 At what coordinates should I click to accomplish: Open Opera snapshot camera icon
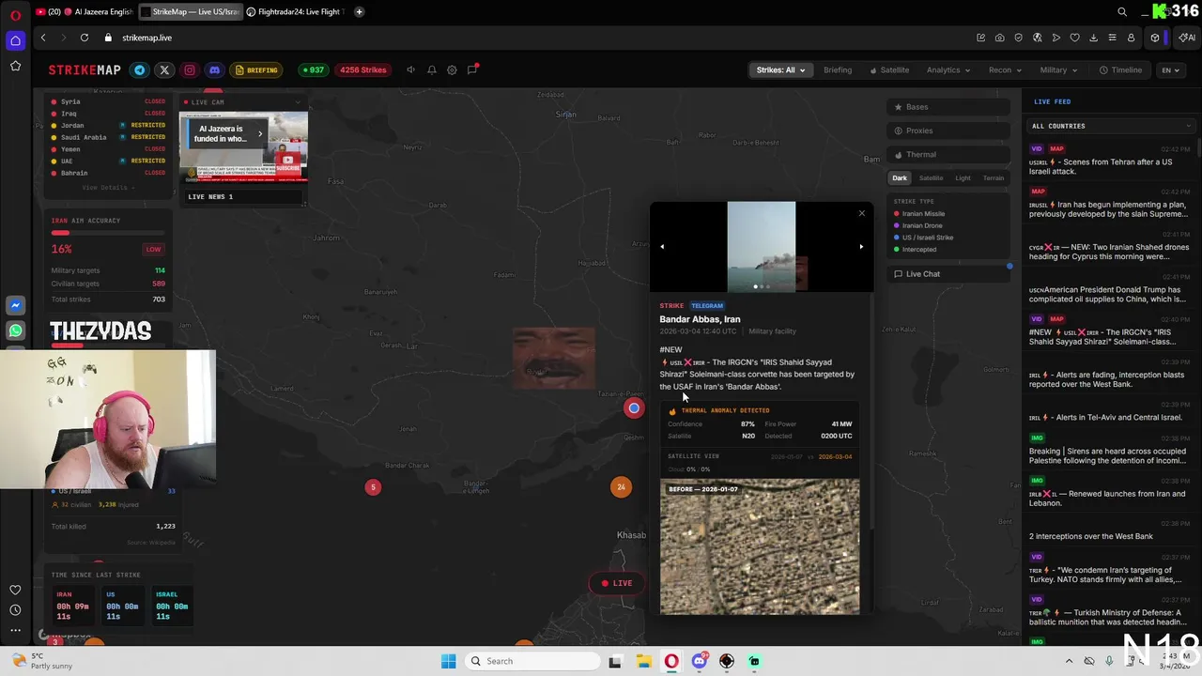999,38
